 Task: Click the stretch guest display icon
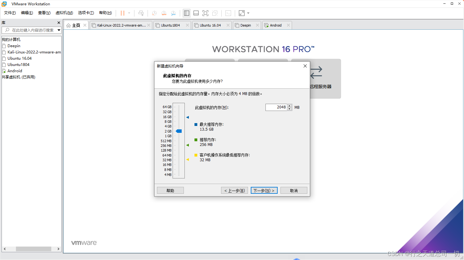[242, 13]
